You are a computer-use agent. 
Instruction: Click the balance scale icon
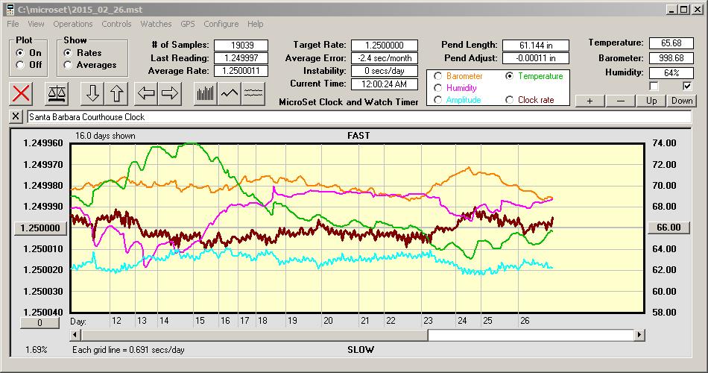pos(57,93)
